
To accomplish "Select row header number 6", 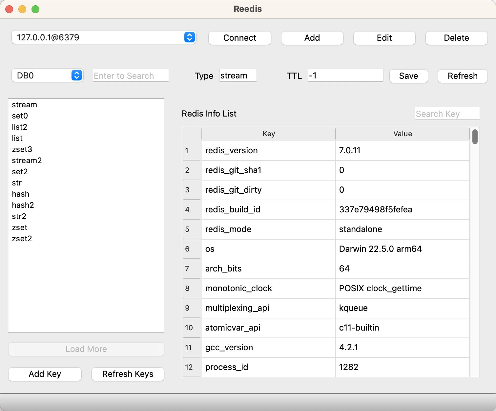I will [192, 249].
